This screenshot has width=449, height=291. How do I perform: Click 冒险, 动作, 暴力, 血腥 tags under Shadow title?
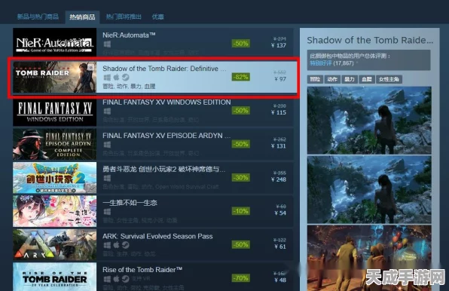(129, 86)
